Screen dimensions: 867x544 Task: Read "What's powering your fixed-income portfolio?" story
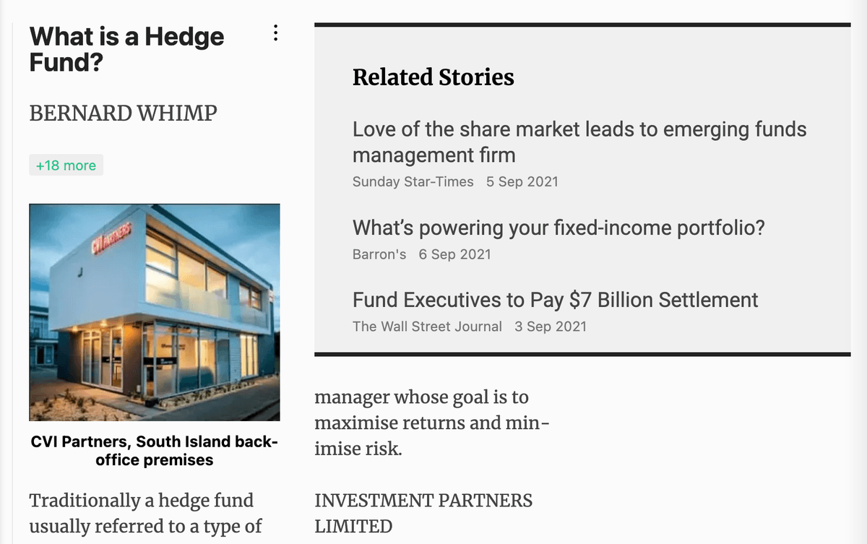coord(558,228)
